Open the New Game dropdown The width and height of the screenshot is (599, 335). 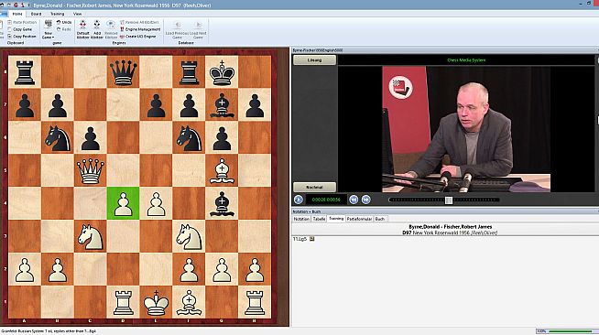(x=49, y=30)
